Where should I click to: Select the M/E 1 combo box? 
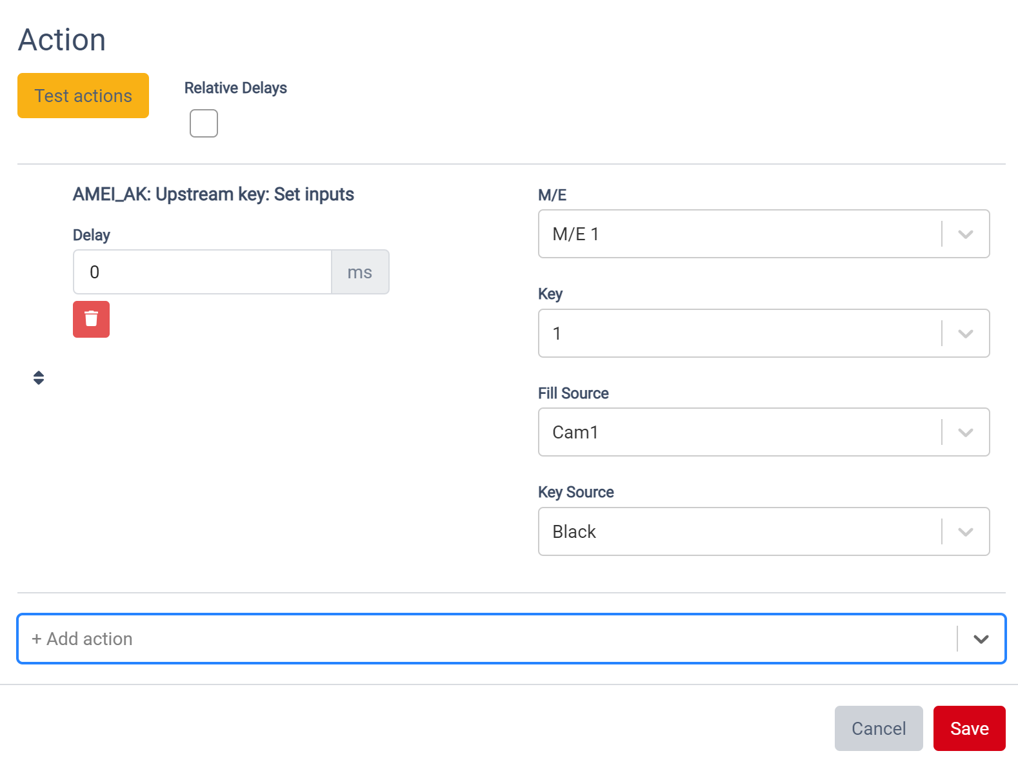click(x=764, y=234)
